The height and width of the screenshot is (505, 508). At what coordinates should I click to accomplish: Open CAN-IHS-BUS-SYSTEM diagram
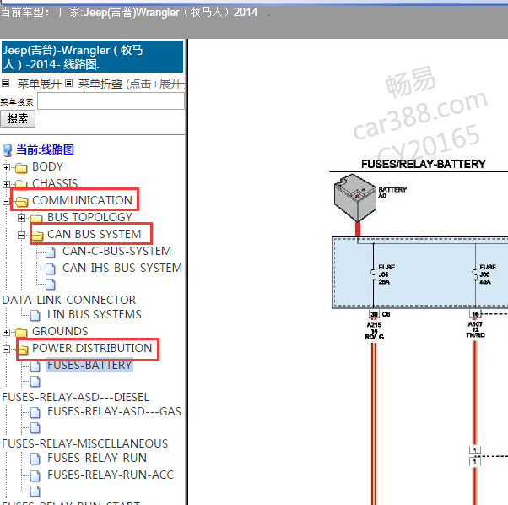122,268
